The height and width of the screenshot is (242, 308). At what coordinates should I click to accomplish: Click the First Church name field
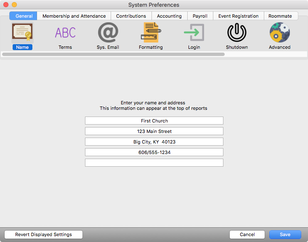coord(154,121)
